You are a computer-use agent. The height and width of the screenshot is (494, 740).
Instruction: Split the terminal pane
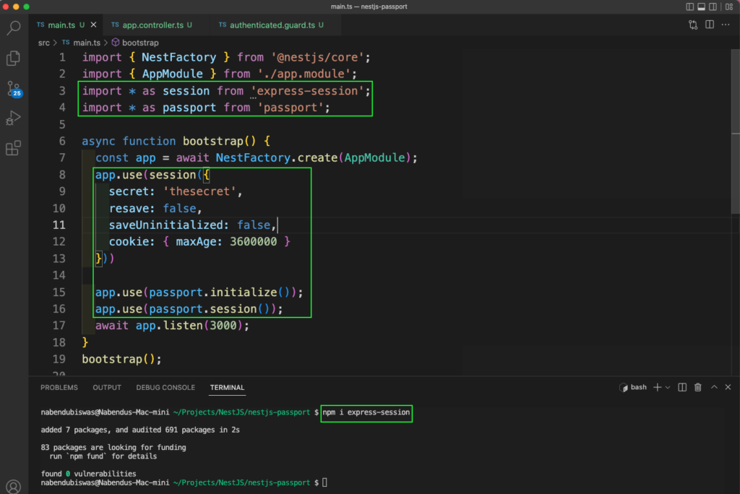683,388
